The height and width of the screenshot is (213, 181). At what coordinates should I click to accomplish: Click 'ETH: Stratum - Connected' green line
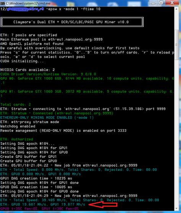click(x=57, y=113)
